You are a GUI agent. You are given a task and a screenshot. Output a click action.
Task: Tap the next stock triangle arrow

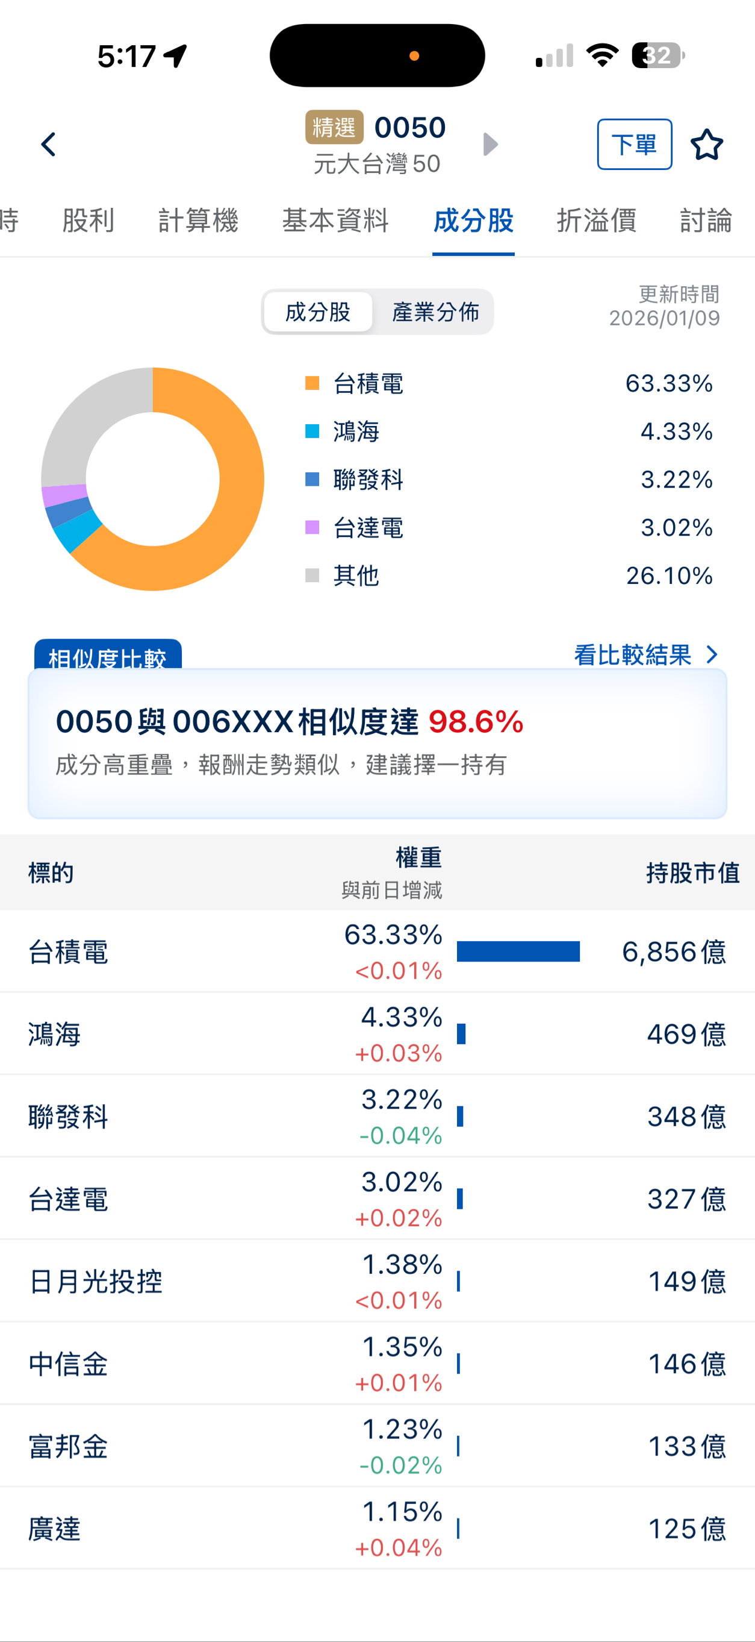click(x=489, y=144)
